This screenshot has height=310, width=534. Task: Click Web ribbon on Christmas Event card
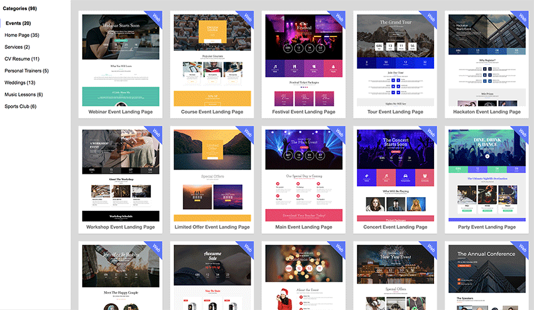pos(339,248)
